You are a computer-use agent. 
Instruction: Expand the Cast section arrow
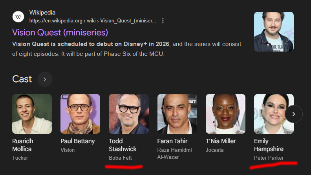[45, 79]
